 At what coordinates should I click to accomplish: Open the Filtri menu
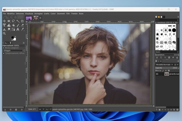(x=68, y=14)
